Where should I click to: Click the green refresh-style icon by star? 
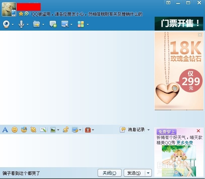pos(26,14)
